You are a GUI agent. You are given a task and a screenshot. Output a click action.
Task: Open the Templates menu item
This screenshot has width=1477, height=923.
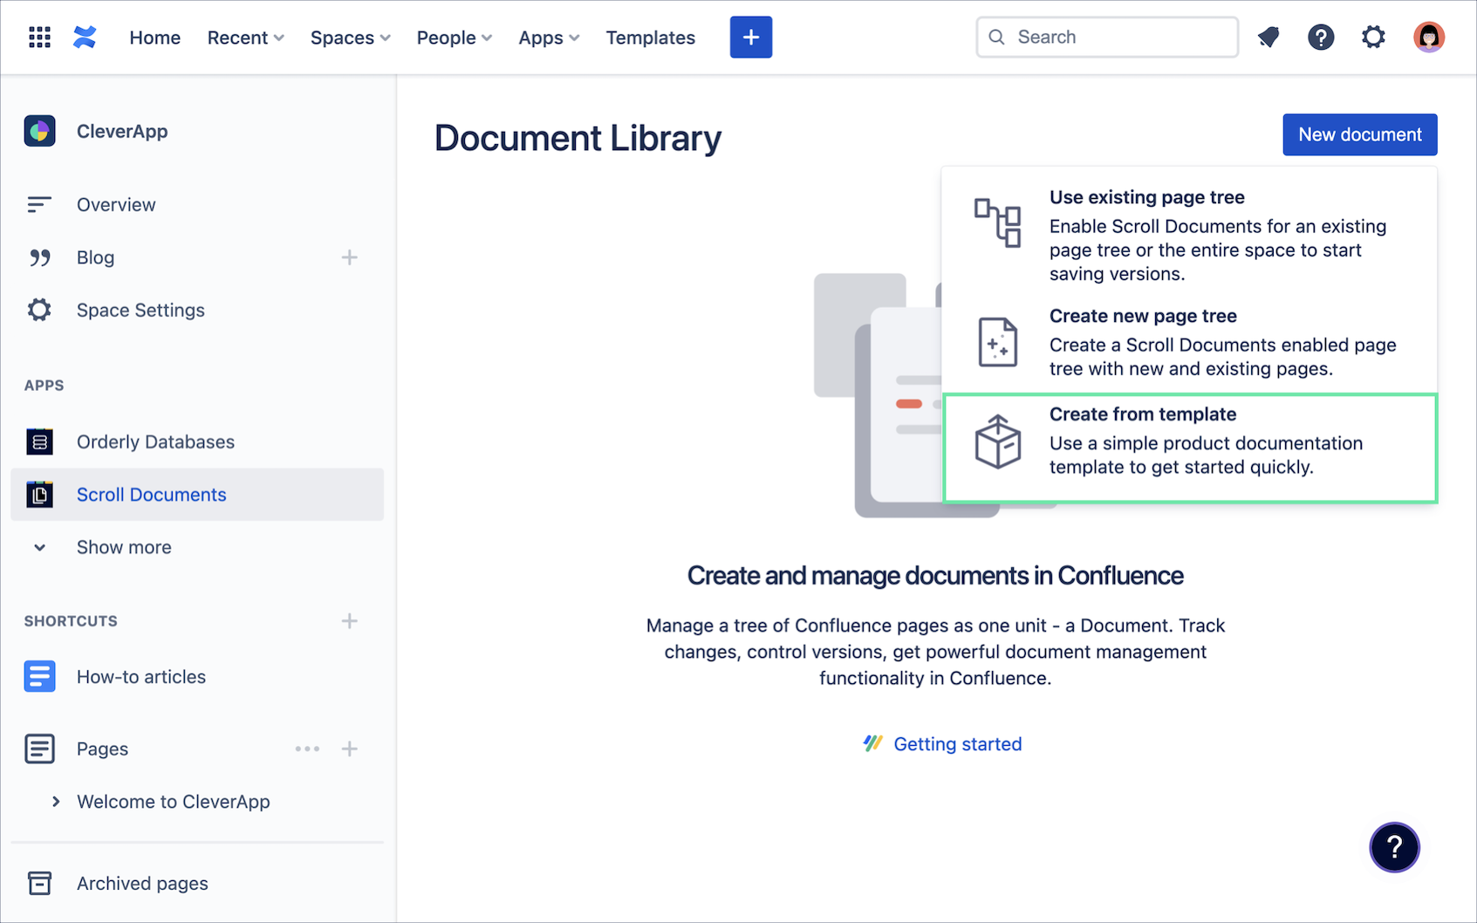(650, 38)
